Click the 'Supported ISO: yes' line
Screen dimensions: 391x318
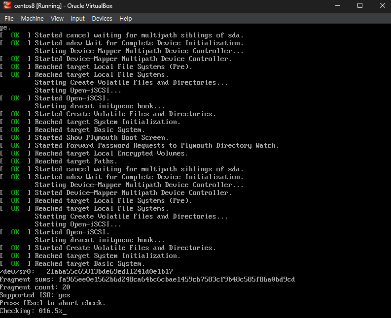35,295
